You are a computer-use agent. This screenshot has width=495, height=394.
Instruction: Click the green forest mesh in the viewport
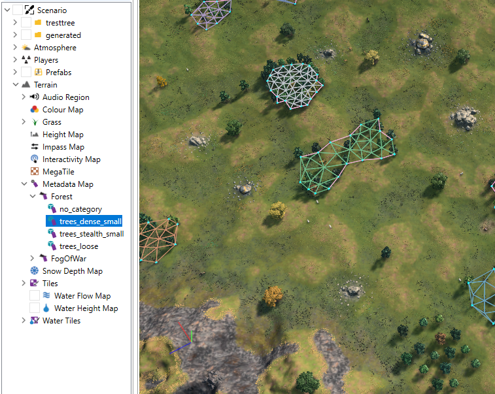click(347, 157)
